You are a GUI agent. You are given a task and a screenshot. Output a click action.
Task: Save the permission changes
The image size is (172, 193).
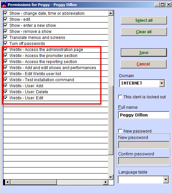144,53
